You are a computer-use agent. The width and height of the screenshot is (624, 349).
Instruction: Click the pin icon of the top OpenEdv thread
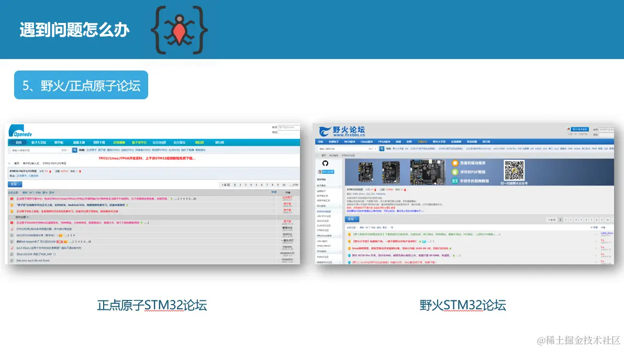[x=12, y=199]
